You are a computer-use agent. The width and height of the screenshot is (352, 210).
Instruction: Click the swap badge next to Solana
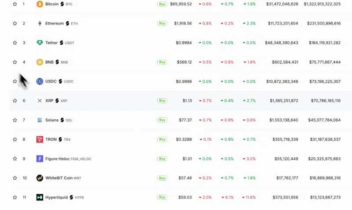62,120
